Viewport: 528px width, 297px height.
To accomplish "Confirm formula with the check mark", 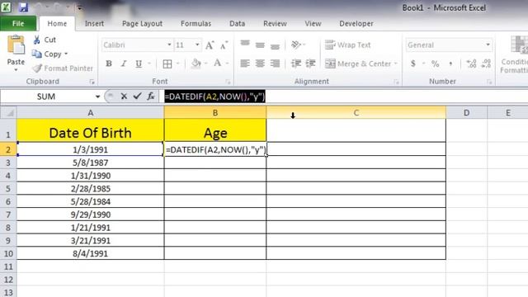I will 137,97.
